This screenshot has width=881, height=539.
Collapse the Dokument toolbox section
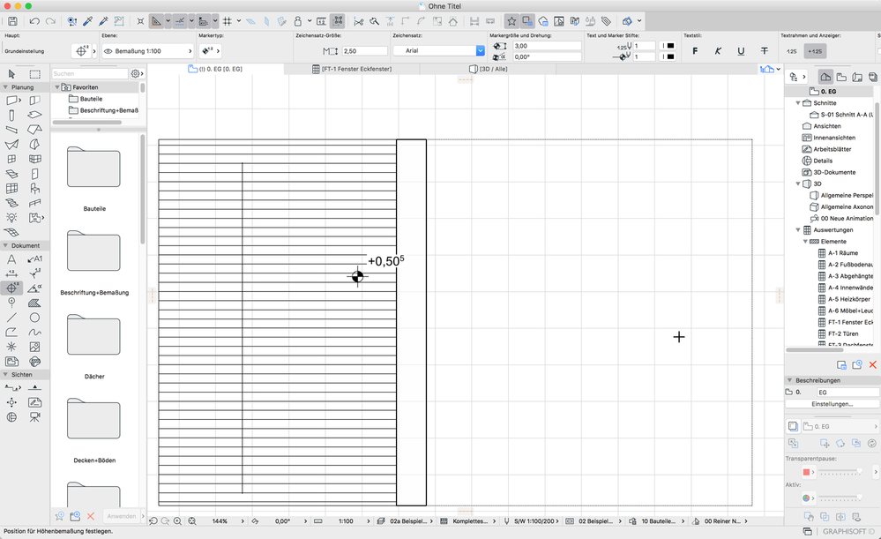5,245
